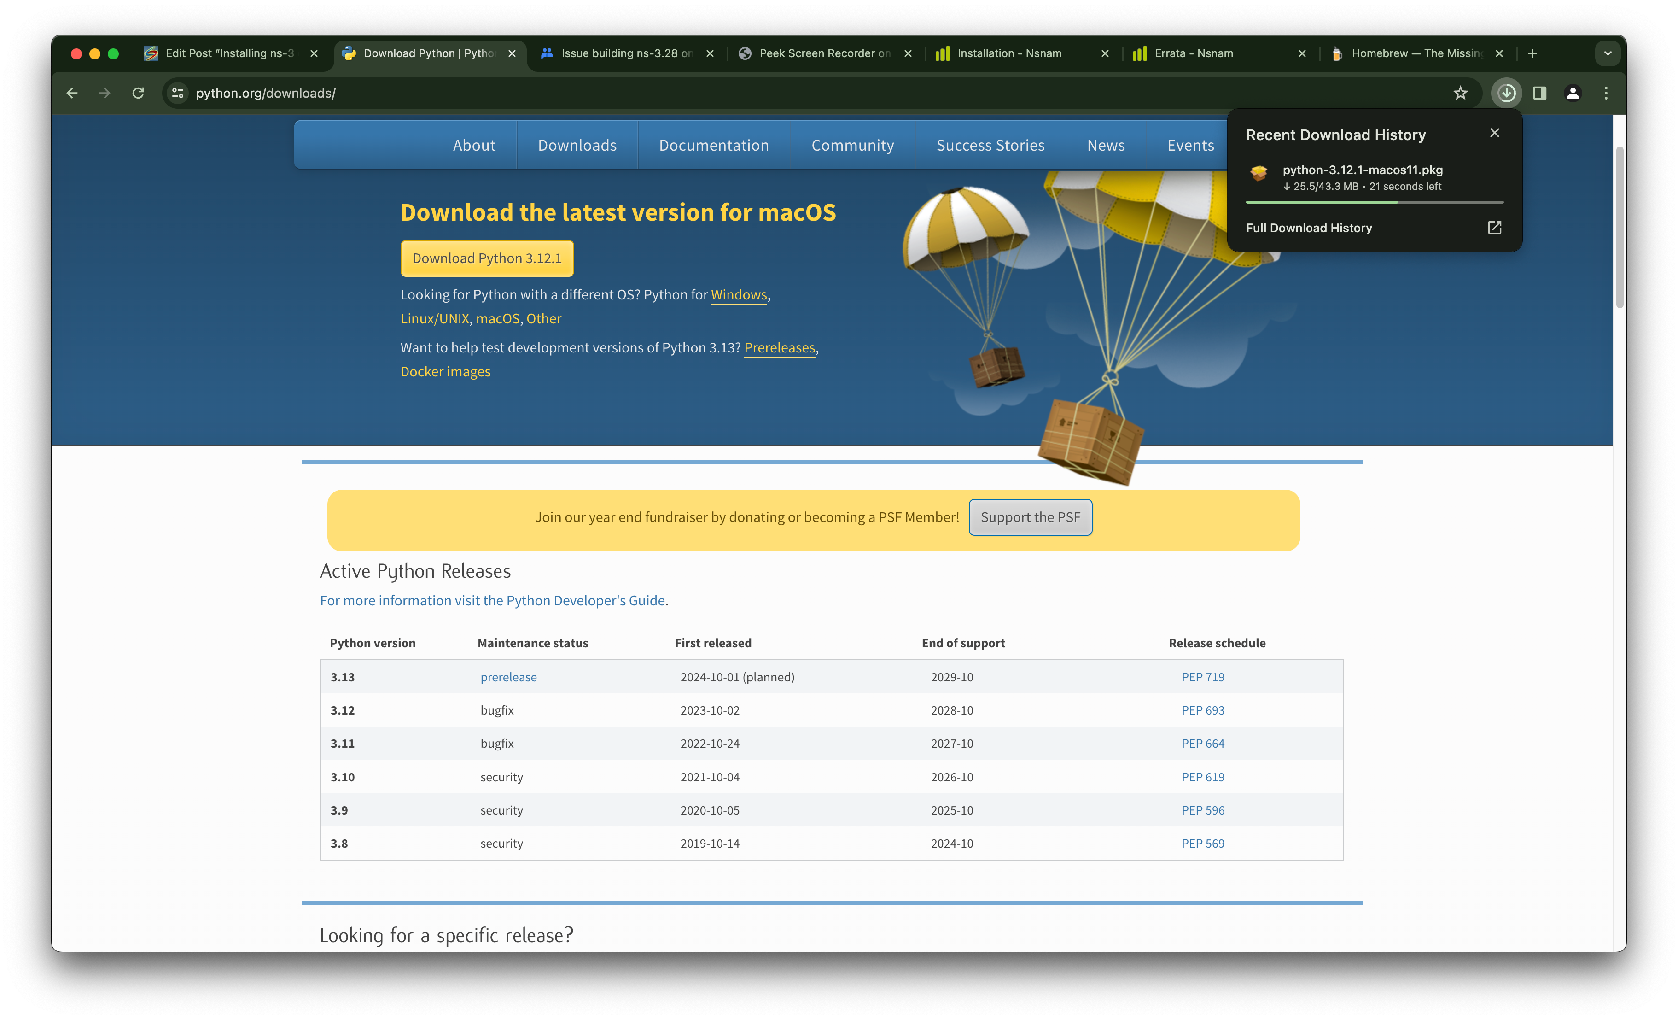This screenshot has height=1020, width=1678.
Task: Follow the macOS link
Action: [x=498, y=318]
